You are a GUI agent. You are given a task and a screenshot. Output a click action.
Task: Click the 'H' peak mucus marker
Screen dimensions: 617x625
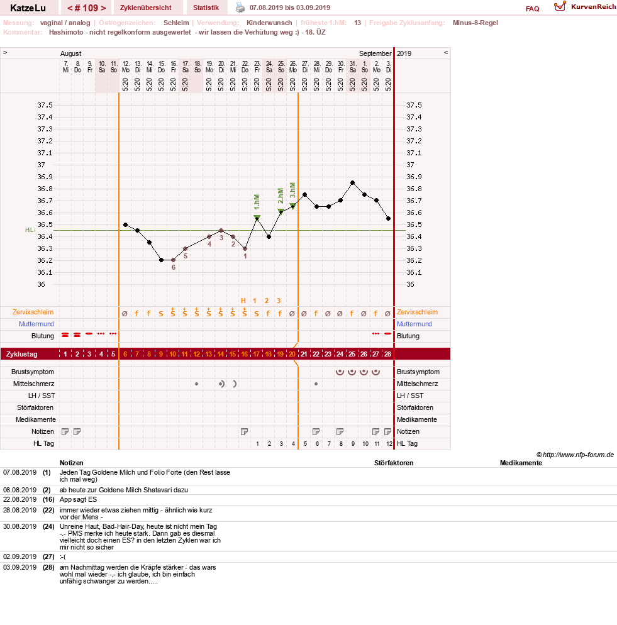[x=243, y=301]
